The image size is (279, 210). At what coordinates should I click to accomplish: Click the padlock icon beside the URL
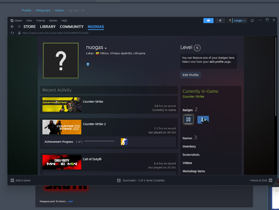point(19,33)
